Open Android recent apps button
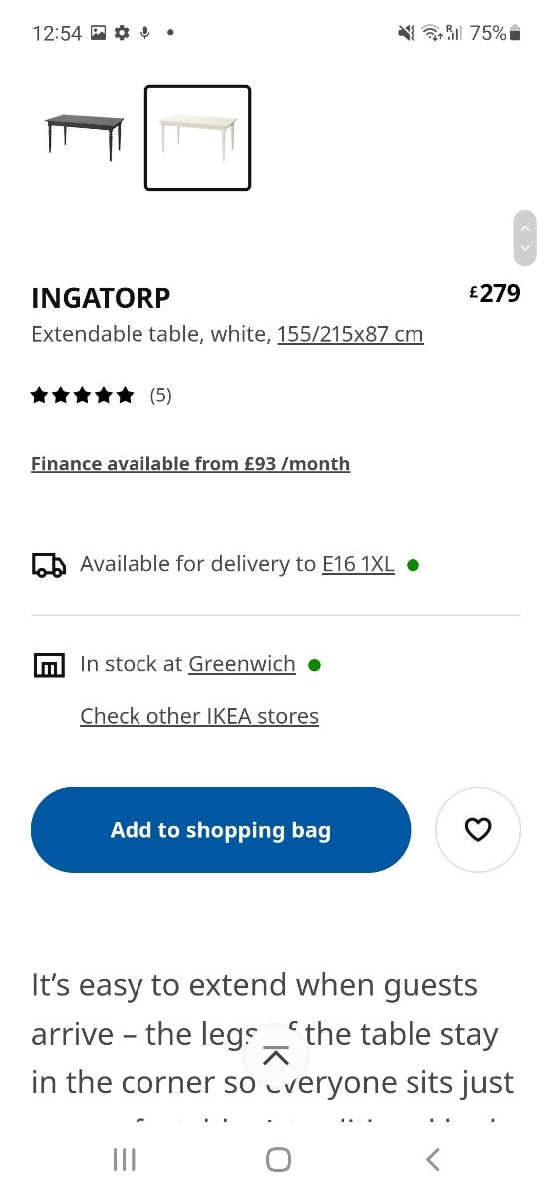Screen dimensions: 552x1196 click(x=124, y=1159)
